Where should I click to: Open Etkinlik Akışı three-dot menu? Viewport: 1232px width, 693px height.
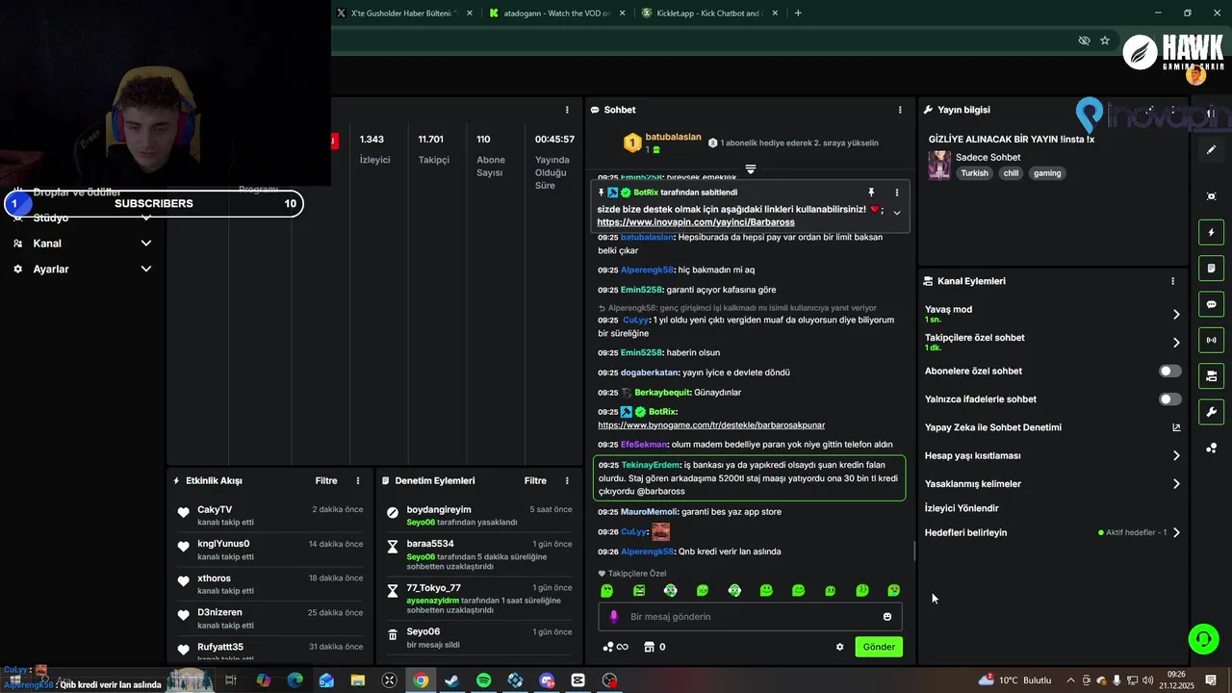click(x=358, y=480)
